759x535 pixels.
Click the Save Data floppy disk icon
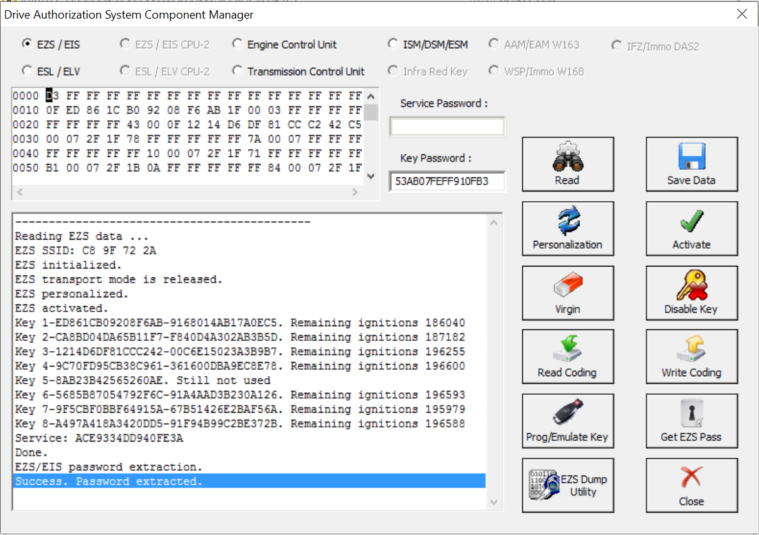[691, 158]
